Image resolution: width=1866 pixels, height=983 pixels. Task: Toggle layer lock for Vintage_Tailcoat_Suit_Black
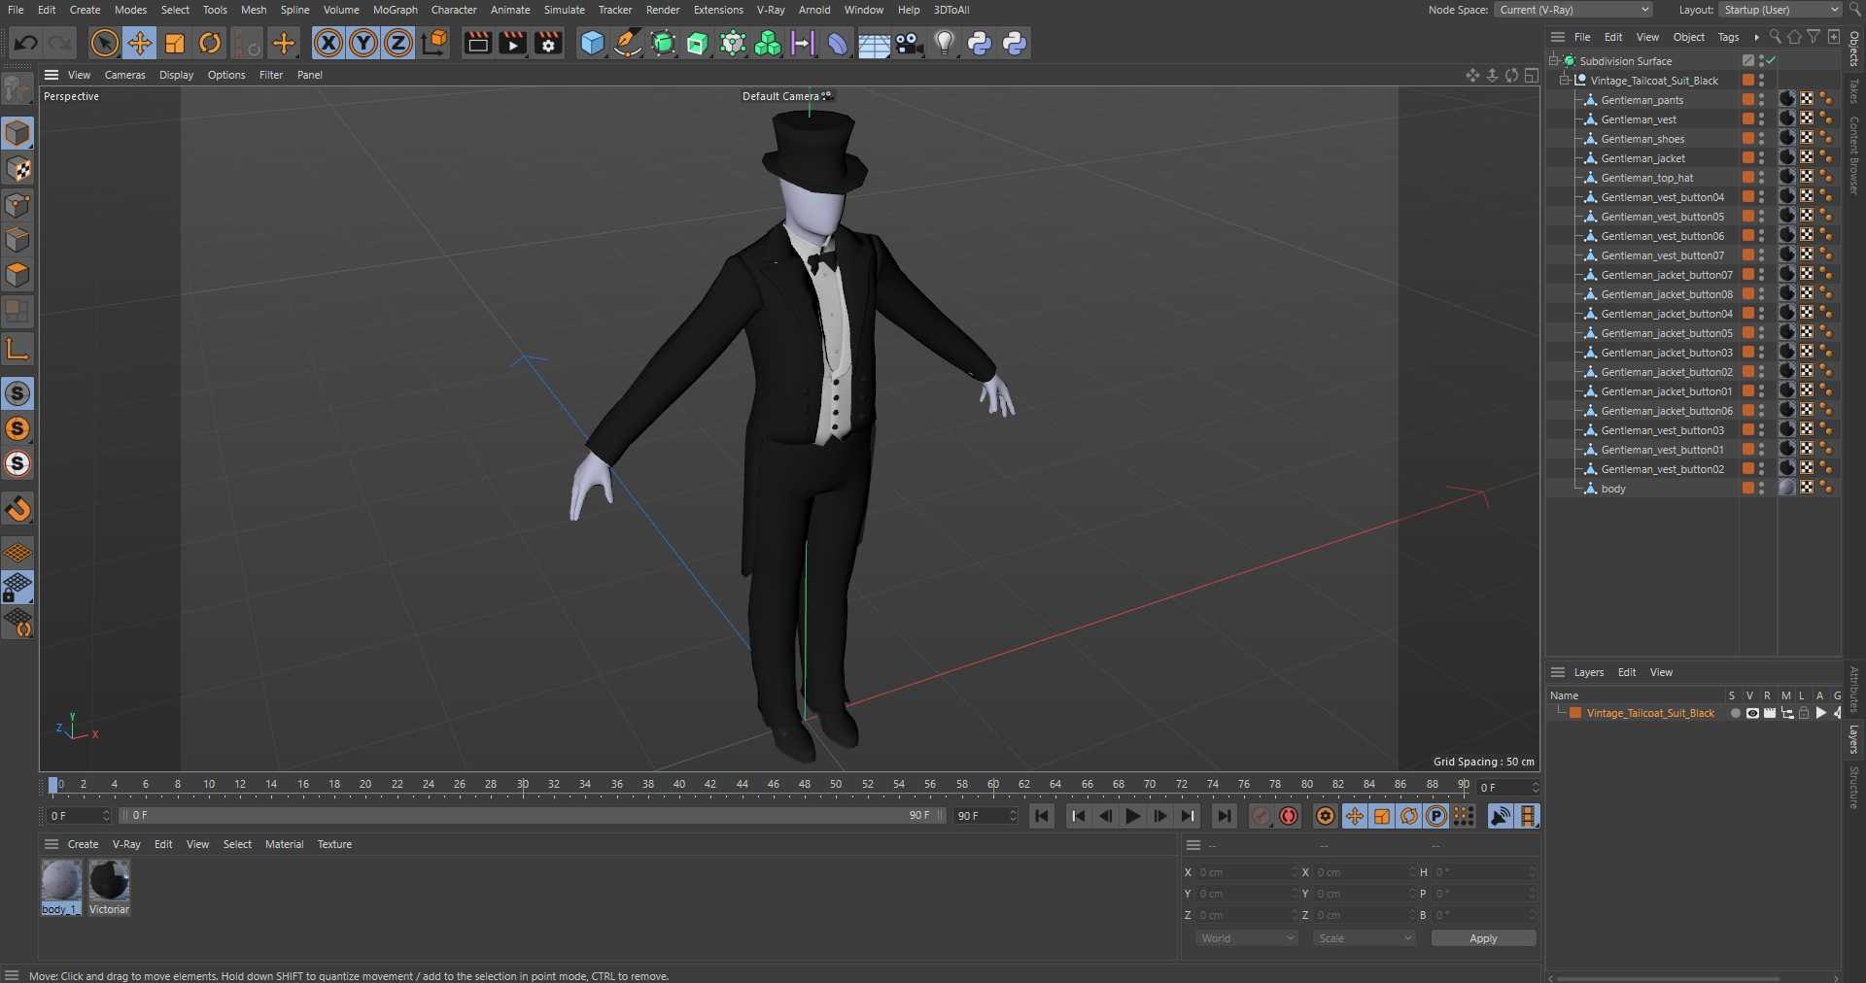pyautogui.click(x=1804, y=713)
